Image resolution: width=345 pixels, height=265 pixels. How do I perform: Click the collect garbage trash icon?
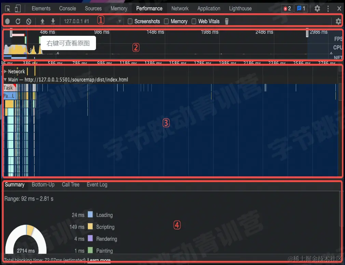pos(226,21)
